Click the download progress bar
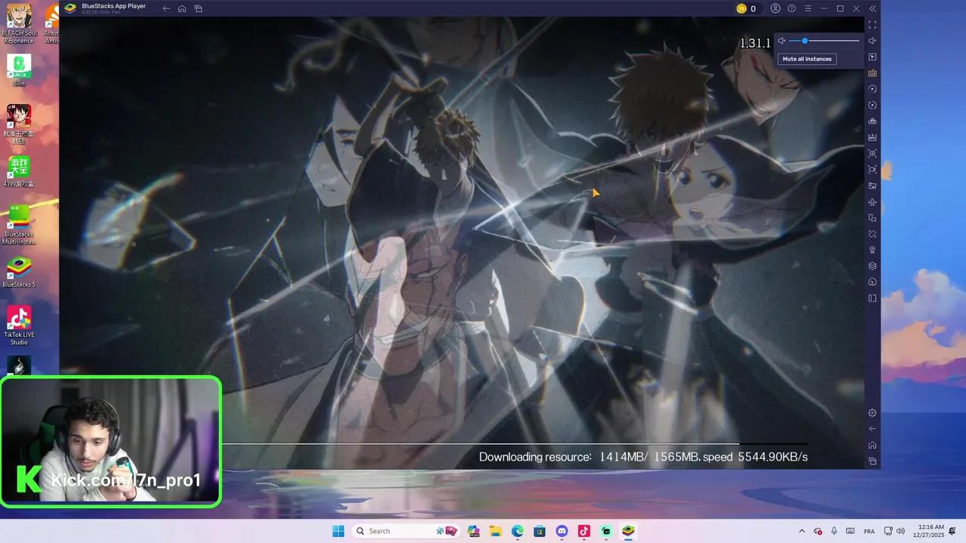Viewport: 966px width, 543px height. click(515, 443)
